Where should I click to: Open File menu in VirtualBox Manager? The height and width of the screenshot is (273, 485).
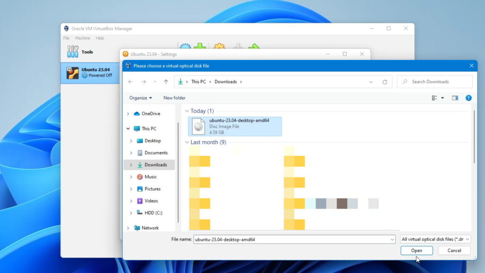click(x=66, y=38)
